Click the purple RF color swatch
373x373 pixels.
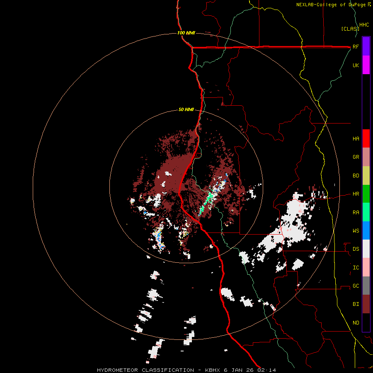point(366,46)
